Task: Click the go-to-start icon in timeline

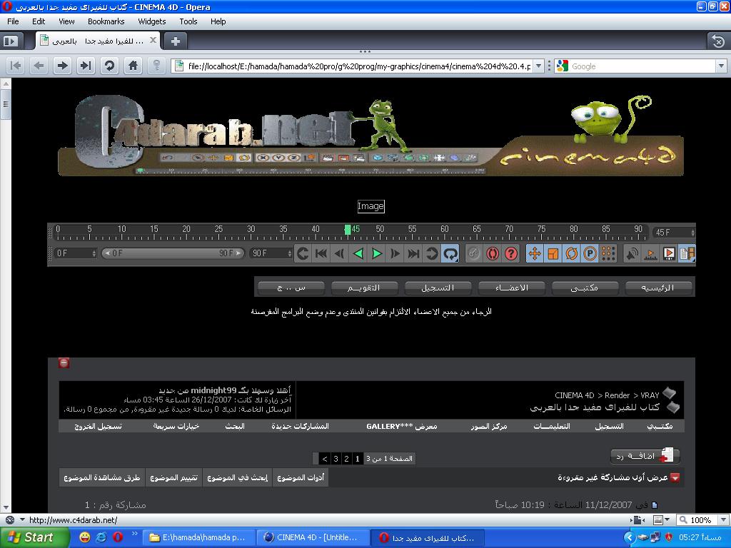Action: tap(321, 253)
